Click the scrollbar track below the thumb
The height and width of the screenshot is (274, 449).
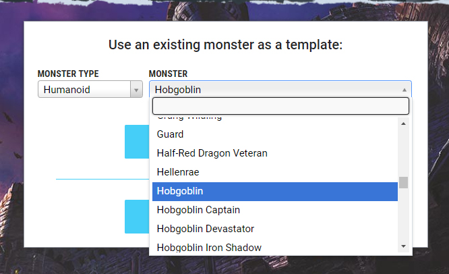403,215
